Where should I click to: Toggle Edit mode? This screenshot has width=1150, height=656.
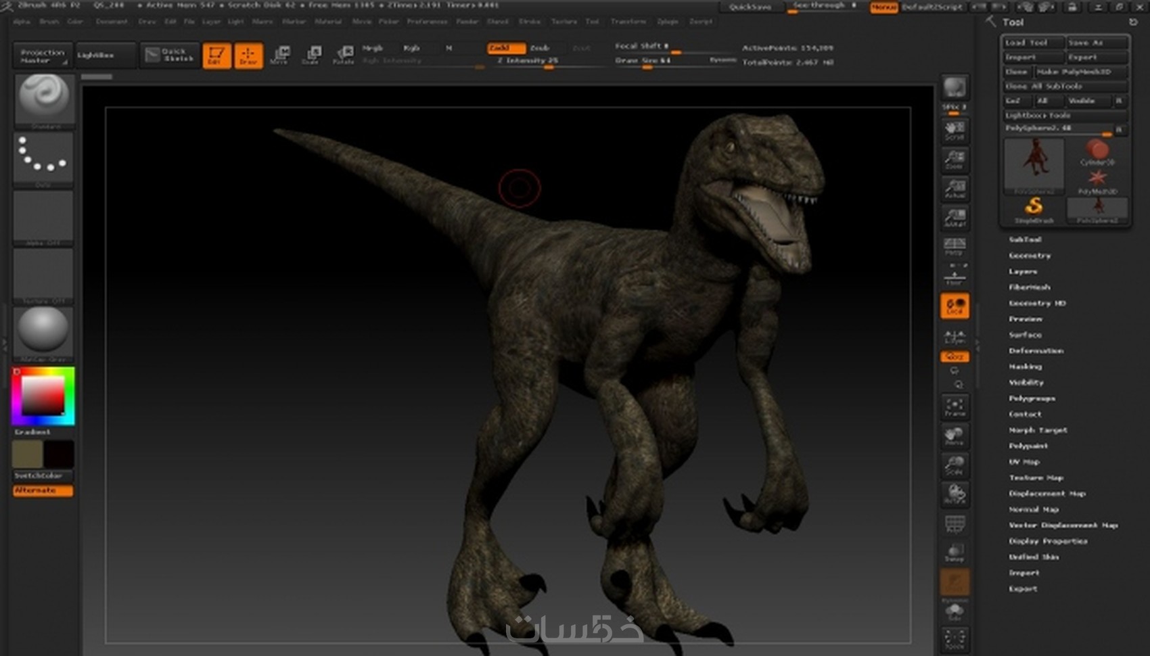pos(216,55)
